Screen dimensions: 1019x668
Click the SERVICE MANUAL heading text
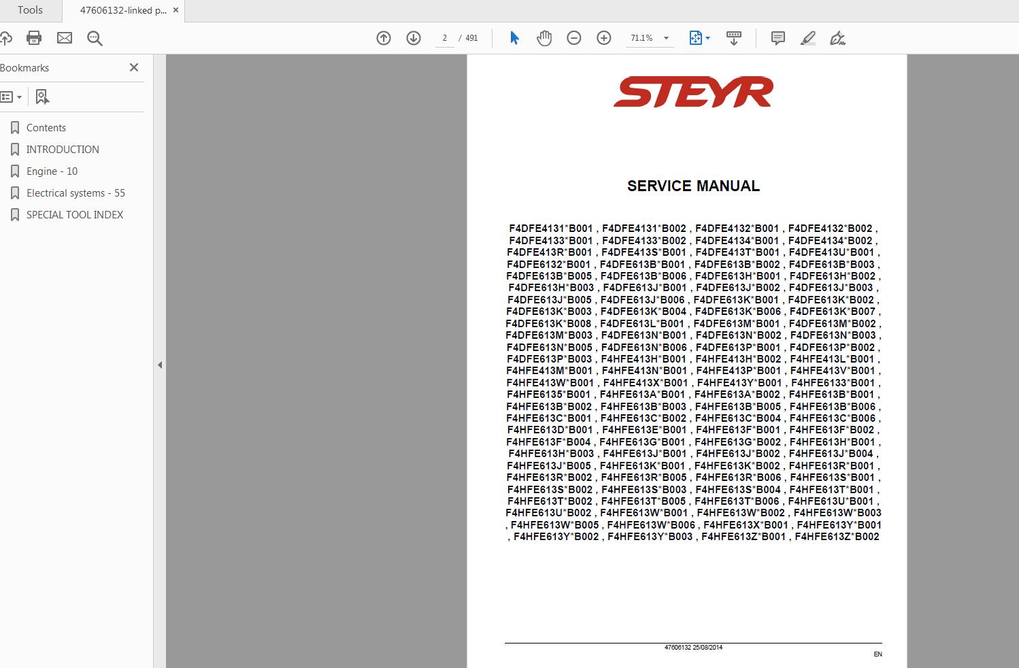coord(693,186)
